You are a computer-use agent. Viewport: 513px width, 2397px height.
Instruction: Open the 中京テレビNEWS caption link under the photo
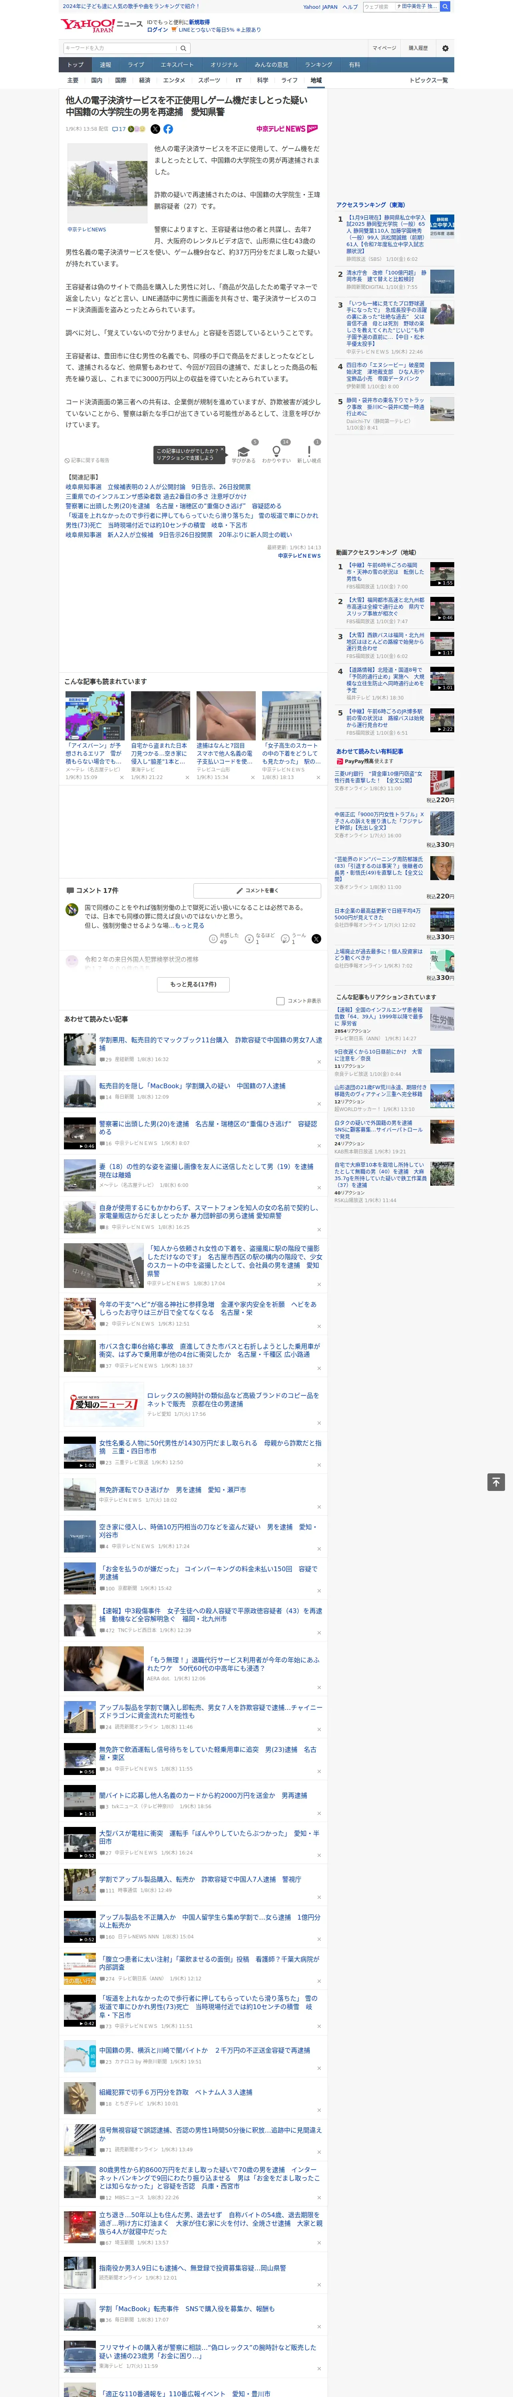(x=87, y=229)
